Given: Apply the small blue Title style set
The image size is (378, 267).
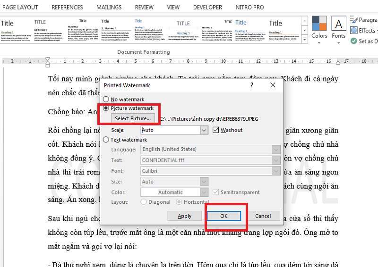Looking at the screenshot, I should tap(150, 30).
